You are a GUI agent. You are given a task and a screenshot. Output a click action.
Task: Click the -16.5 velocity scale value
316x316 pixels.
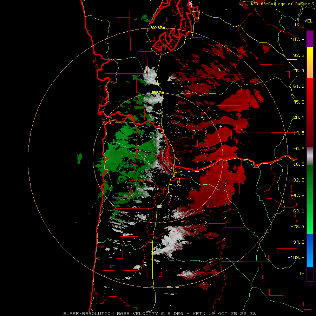tap(297, 164)
